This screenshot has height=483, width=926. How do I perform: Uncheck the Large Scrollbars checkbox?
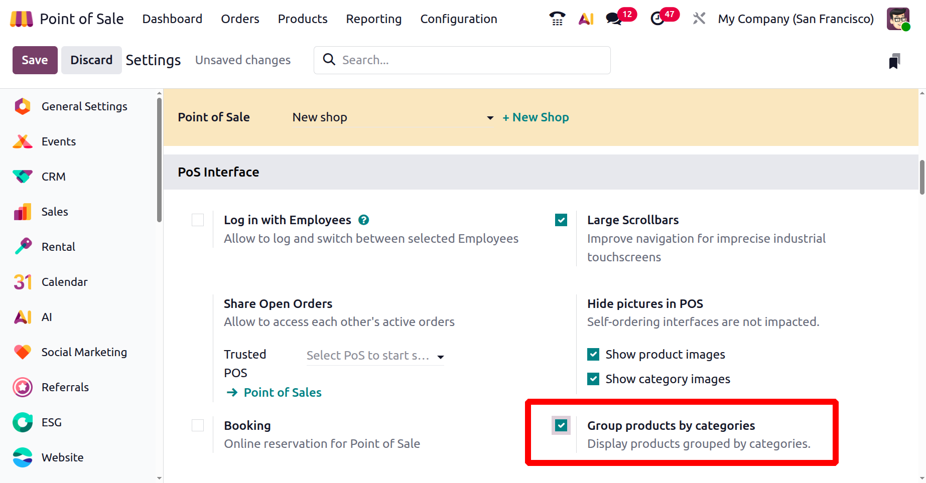tap(561, 220)
